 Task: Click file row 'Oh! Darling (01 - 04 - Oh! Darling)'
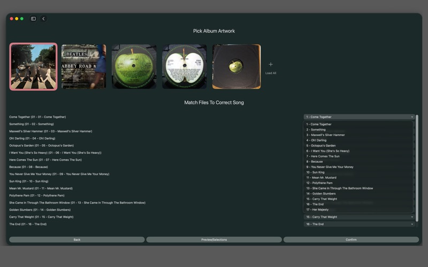(x=32, y=138)
